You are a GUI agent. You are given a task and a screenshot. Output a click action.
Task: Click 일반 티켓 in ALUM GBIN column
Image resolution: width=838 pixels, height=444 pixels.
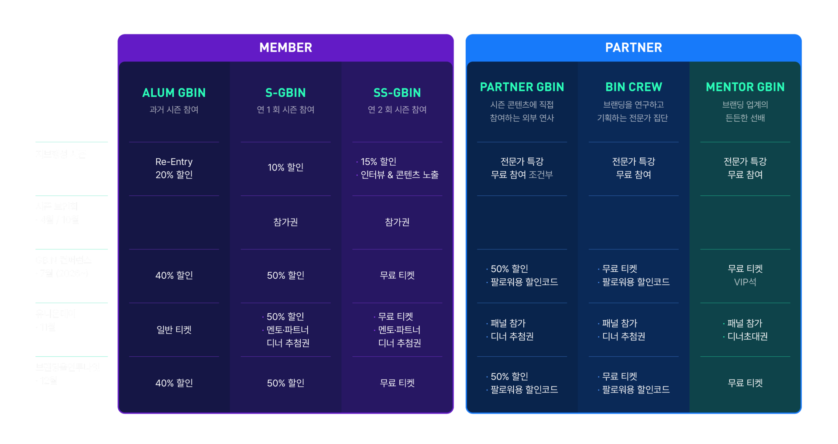pyautogui.click(x=174, y=330)
